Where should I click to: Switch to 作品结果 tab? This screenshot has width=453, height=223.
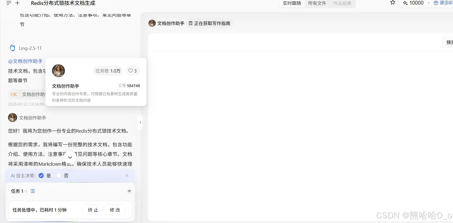(342, 3)
